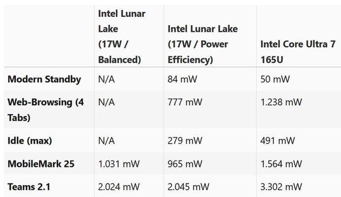Viewport: 341px width, 197px height.
Task: Select the 777 mW web-browsing value
Action: [185, 102]
